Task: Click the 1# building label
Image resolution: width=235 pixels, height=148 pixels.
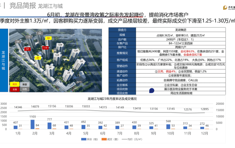Action: [81, 61]
